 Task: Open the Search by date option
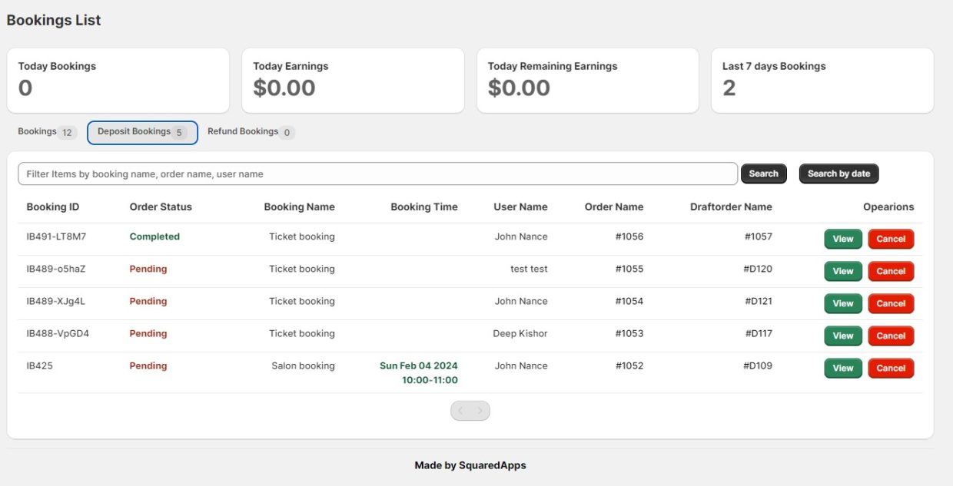coord(838,174)
